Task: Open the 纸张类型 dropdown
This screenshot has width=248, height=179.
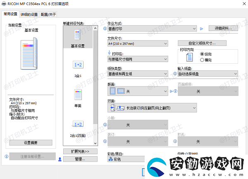Action: pyautogui.click(x=138, y=74)
